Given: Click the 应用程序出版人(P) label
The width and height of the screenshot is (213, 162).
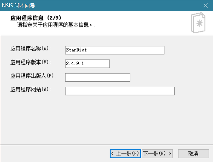Looking at the screenshot, I should 32,76.
